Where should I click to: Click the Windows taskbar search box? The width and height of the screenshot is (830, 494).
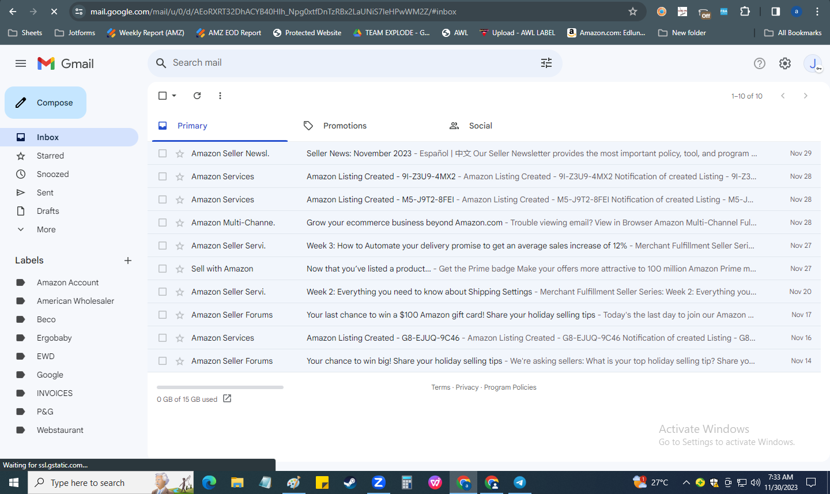click(x=111, y=482)
